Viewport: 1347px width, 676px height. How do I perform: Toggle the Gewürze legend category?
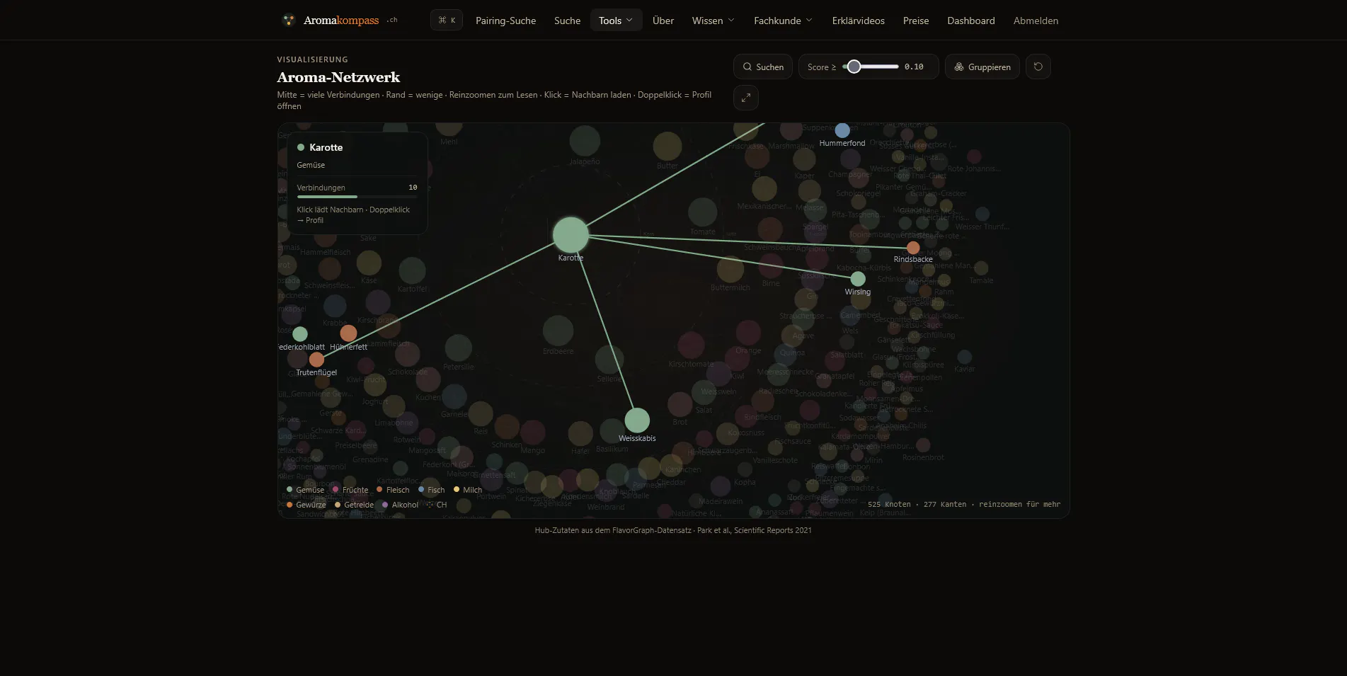pos(306,505)
